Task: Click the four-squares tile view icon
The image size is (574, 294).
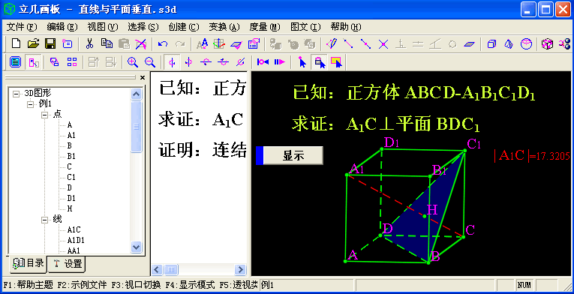Action: click(x=72, y=62)
